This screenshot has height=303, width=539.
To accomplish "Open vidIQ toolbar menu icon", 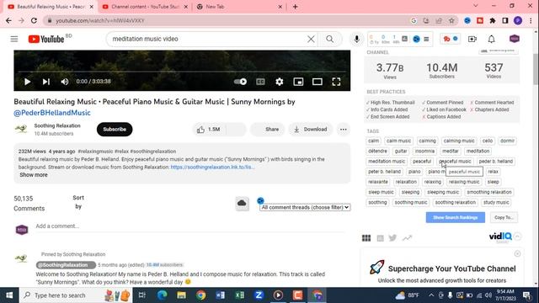I will point(426,40).
